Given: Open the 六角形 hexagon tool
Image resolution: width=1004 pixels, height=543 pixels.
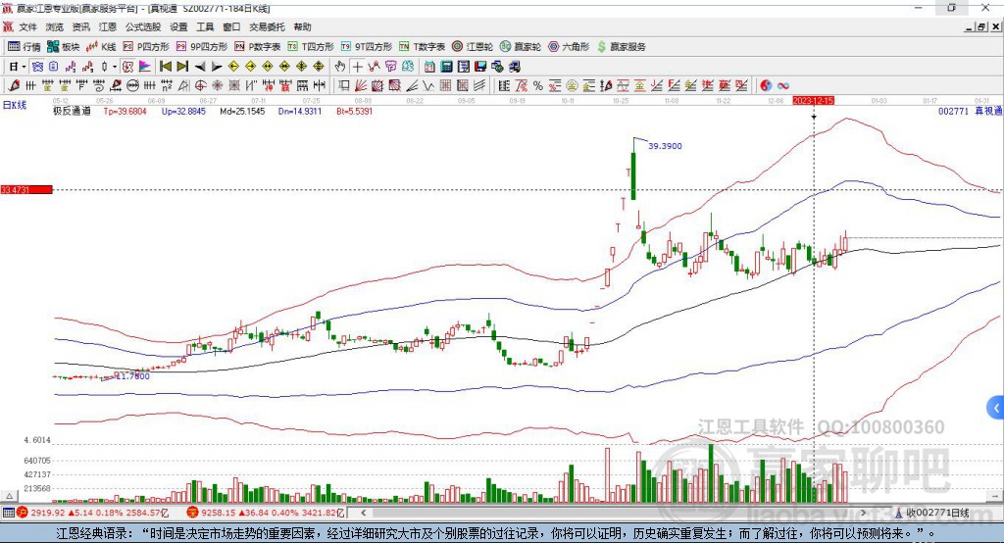Looking at the screenshot, I should (569, 47).
